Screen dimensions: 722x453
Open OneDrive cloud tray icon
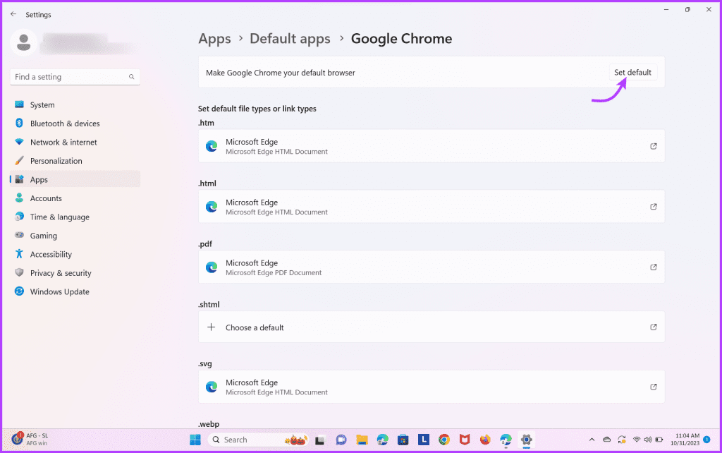(607, 440)
